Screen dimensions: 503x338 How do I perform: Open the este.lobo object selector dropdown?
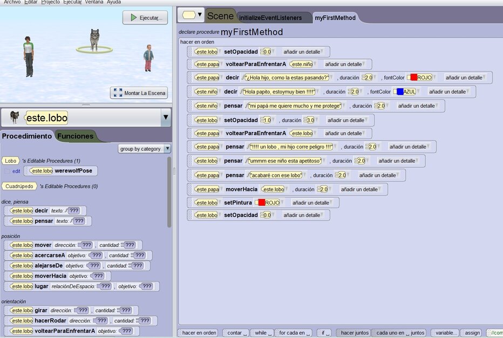[x=166, y=117]
